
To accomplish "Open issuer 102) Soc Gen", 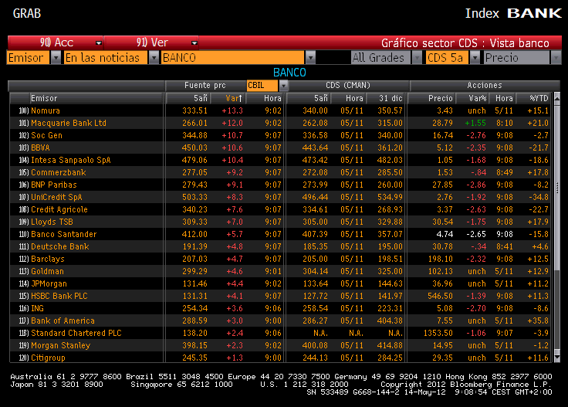I will click(46, 135).
